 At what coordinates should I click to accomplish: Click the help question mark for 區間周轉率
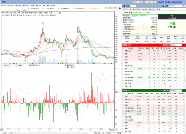point(137,34)
